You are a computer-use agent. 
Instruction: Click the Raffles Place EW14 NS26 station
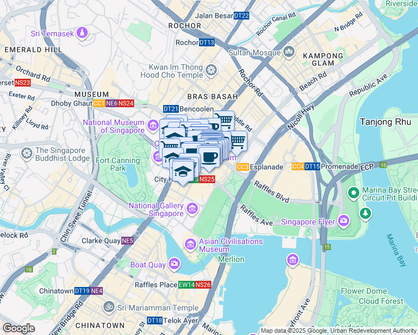pos(173,285)
